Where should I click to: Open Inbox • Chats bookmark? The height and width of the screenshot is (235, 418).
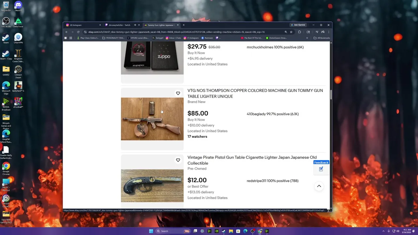click(x=173, y=38)
